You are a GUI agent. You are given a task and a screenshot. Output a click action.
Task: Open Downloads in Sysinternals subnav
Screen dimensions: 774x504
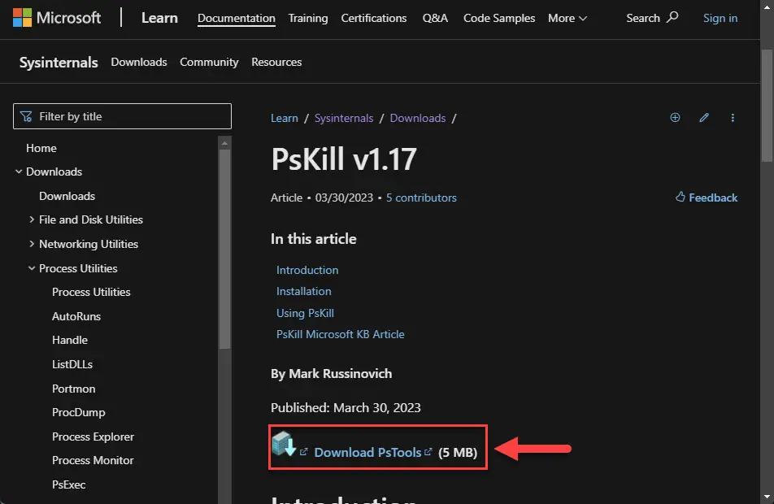pyautogui.click(x=139, y=63)
